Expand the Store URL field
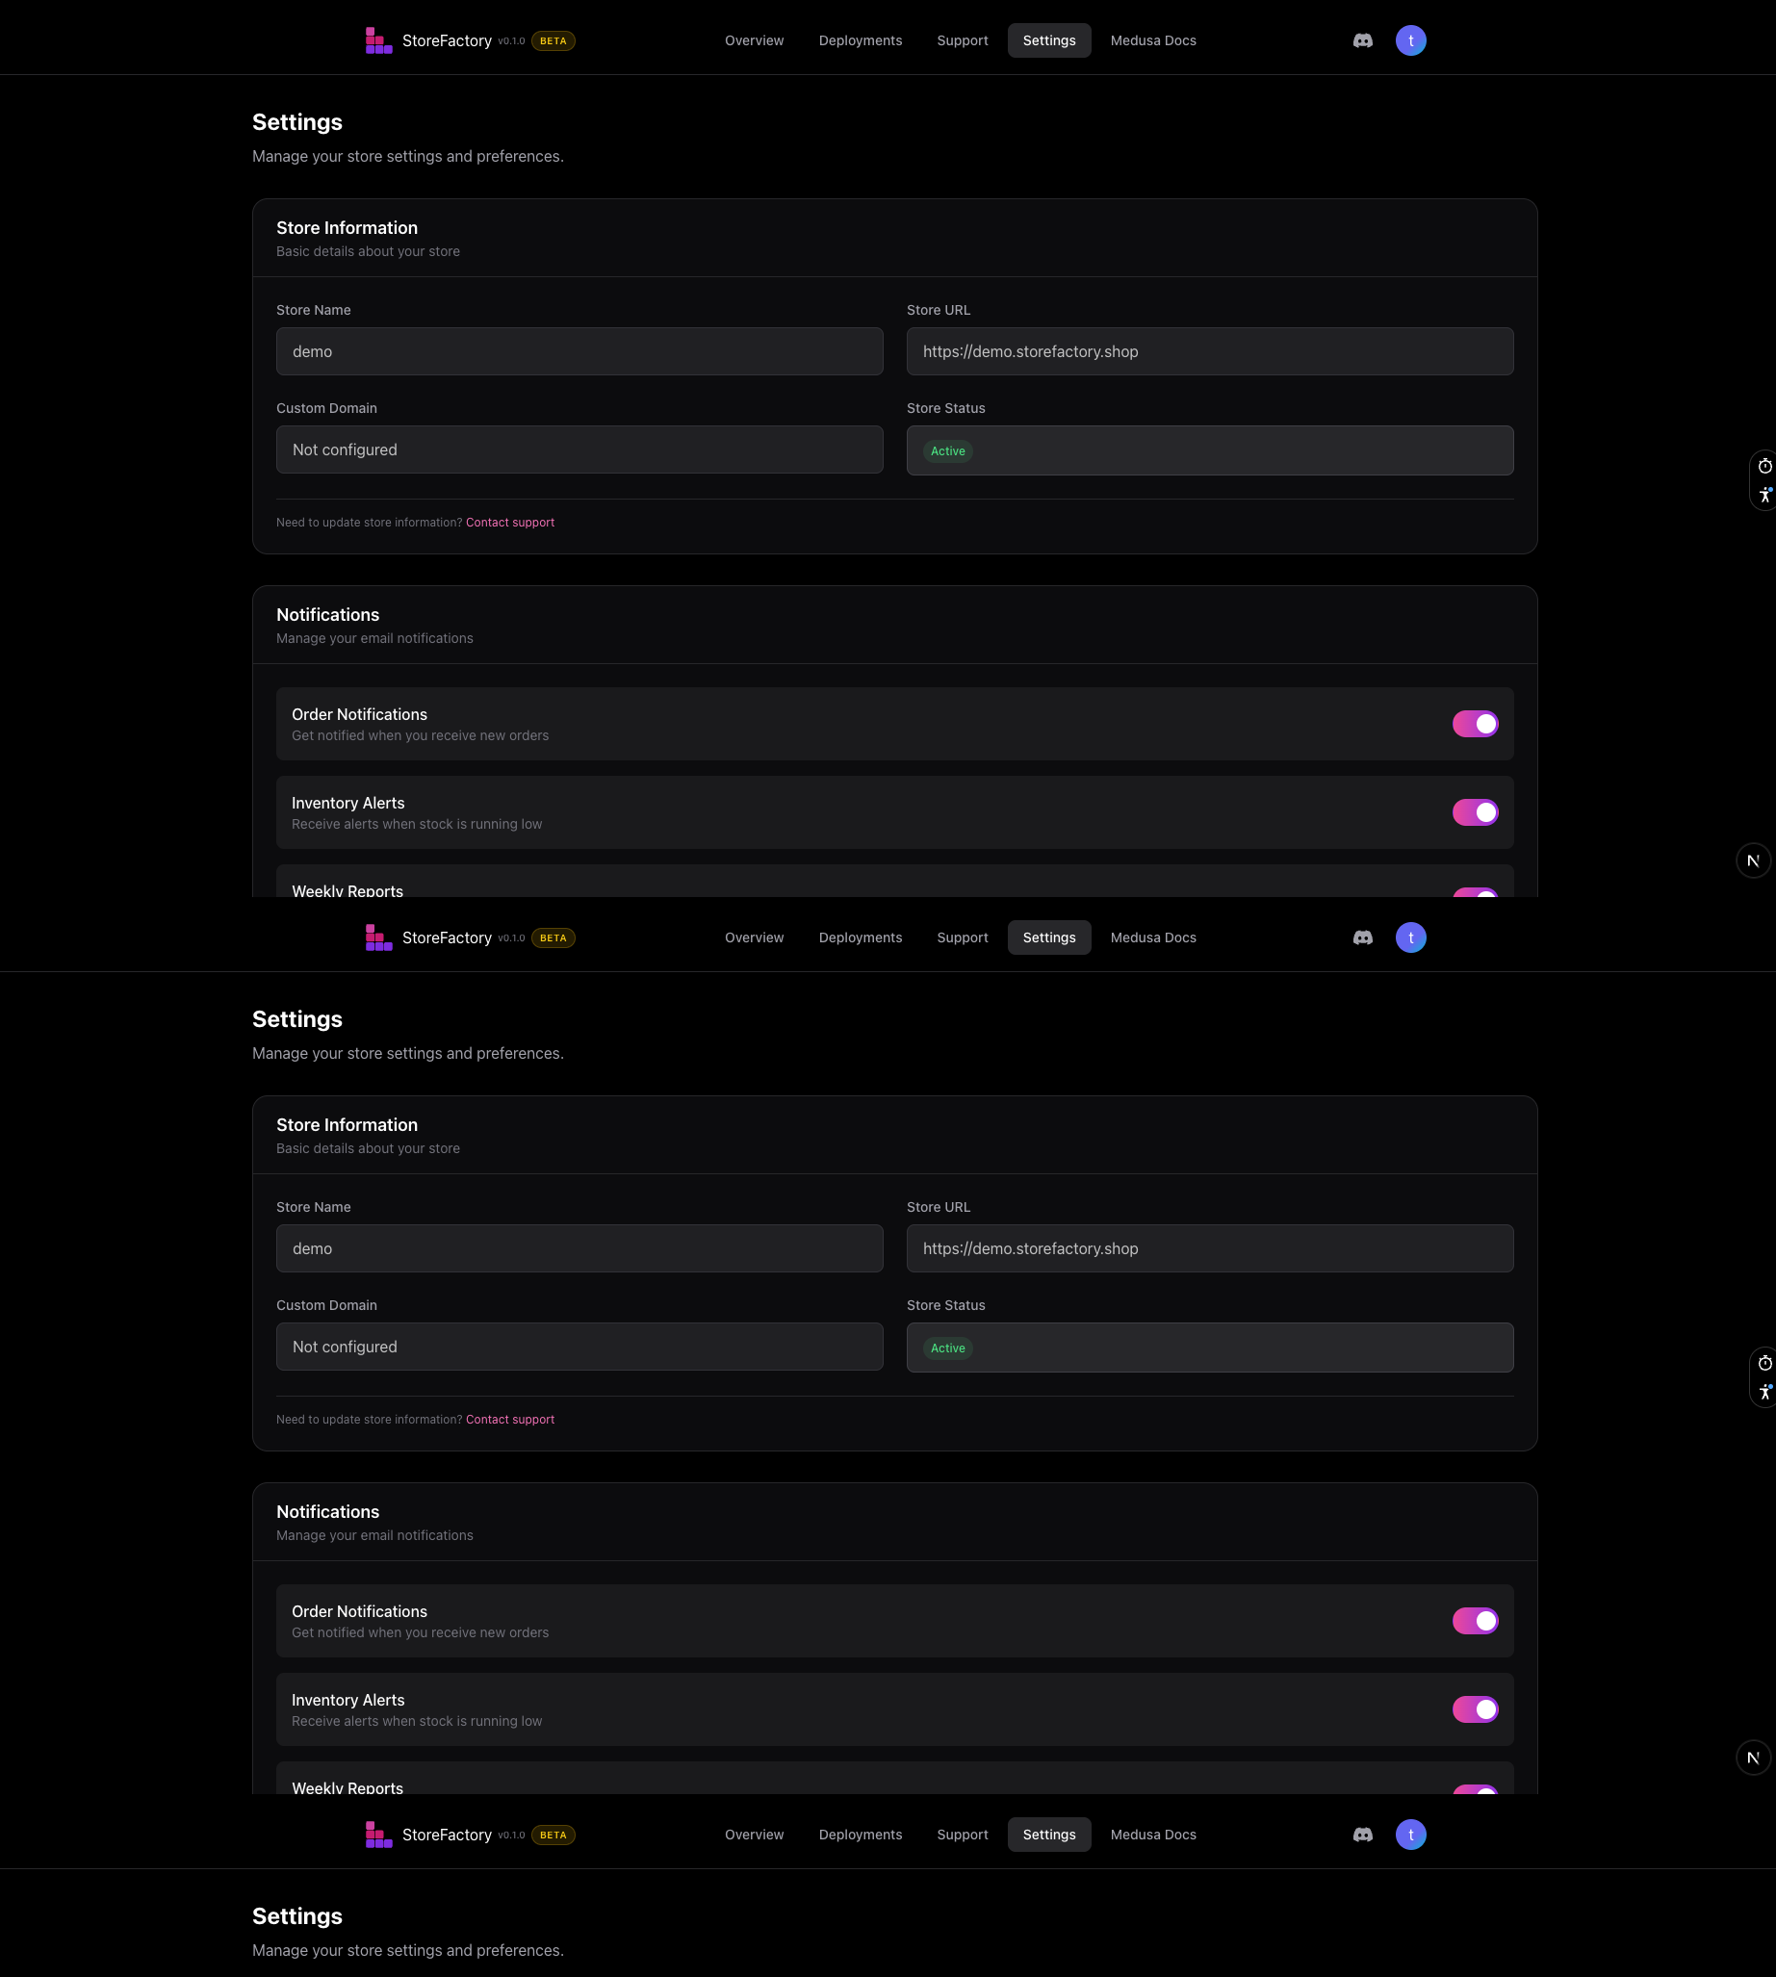Screen dimensions: 1776x1977 tap(1209, 351)
